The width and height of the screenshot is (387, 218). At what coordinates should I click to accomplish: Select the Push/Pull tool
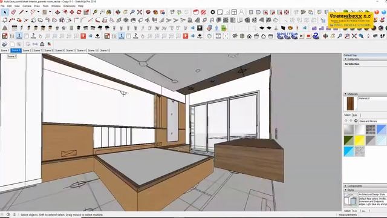(x=57, y=12)
